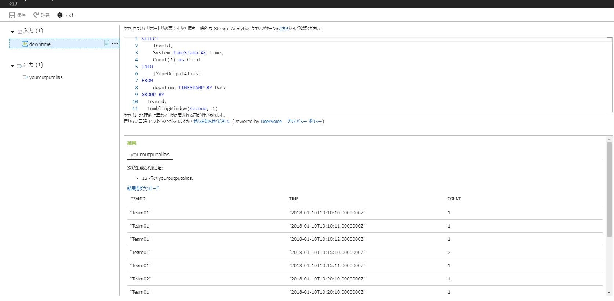The width and height of the screenshot is (614, 301).
Task: Open the こちら query patterns link
Action: click(283, 29)
